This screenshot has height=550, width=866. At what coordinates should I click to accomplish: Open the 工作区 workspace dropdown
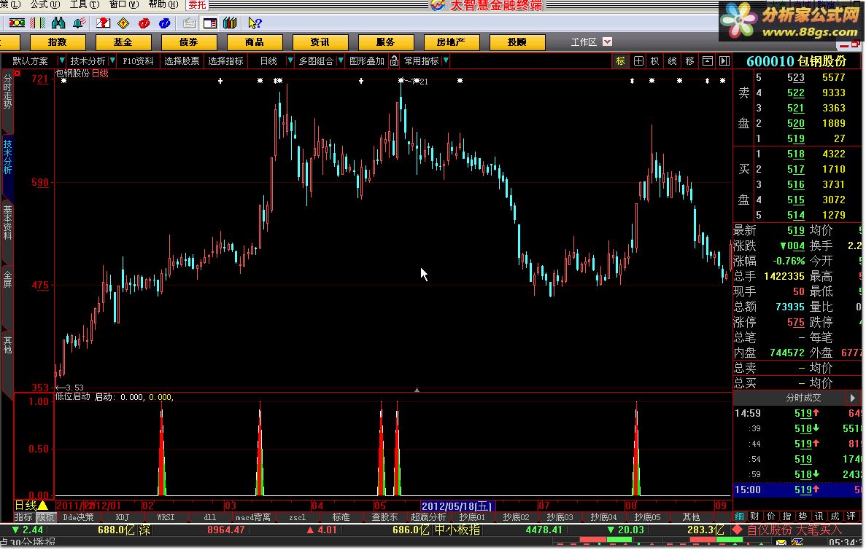point(608,42)
